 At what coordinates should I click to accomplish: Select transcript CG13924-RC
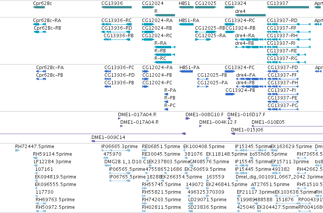230,24
